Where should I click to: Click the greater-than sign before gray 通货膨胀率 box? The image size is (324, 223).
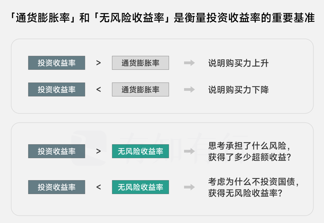click(98, 63)
